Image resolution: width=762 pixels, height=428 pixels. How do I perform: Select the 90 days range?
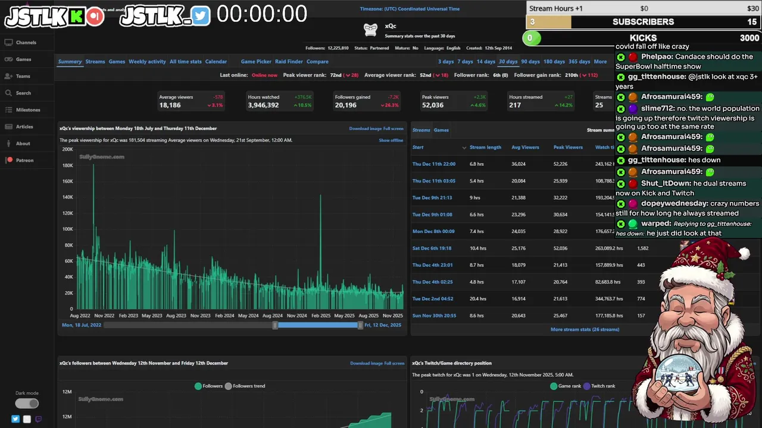pyautogui.click(x=530, y=62)
